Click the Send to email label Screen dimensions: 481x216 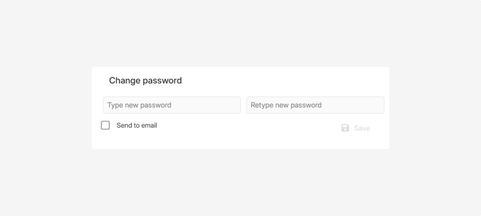tap(137, 125)
